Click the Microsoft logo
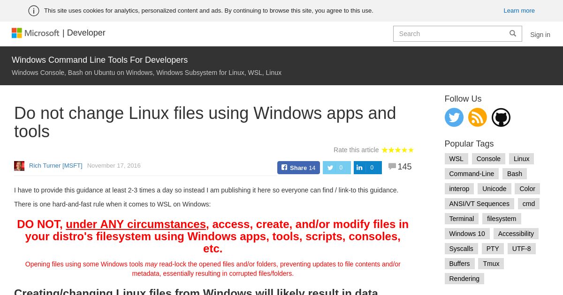Image resolution: width=563 pixels, height=295 pixels. (x=35, y=33)
